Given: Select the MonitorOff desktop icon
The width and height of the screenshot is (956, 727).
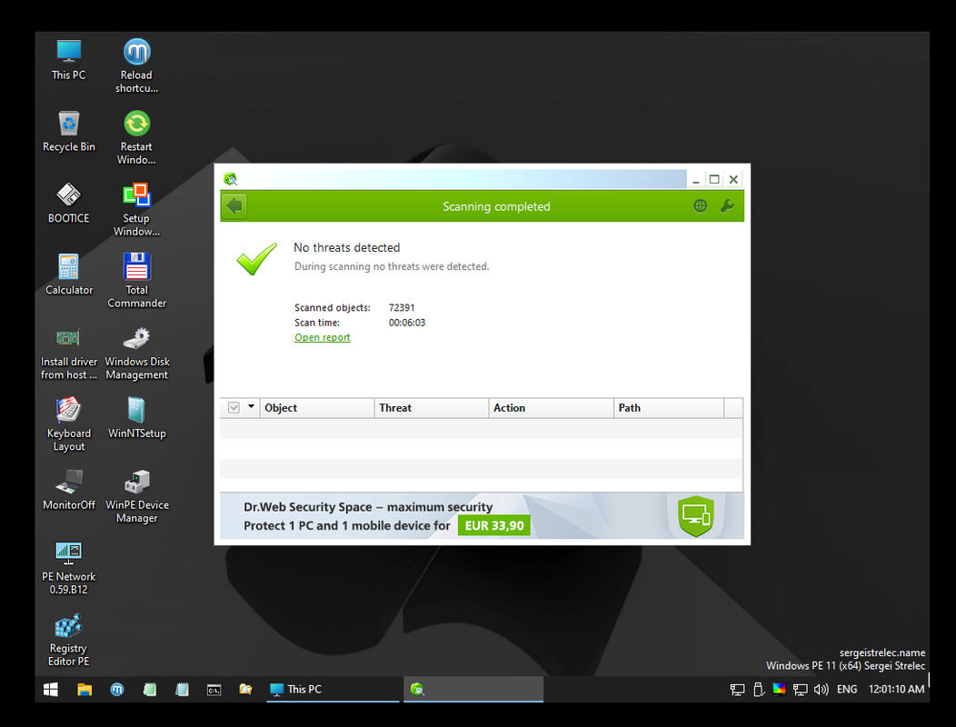Looking at the screenshot, I should pyautogui.click(x=68, y=489).
